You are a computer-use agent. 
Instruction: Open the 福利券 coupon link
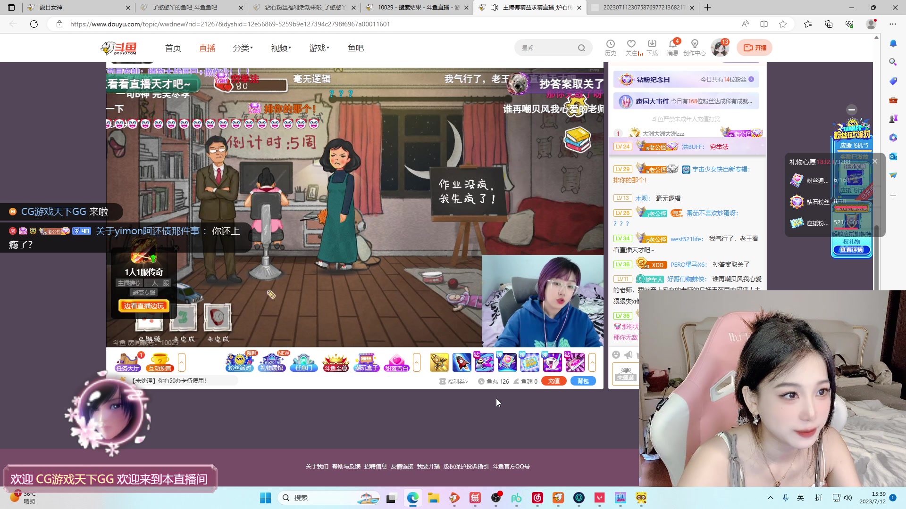pos(454,381)
